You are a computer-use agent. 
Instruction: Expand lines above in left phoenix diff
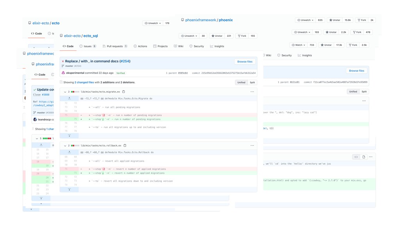pos(41,145)
